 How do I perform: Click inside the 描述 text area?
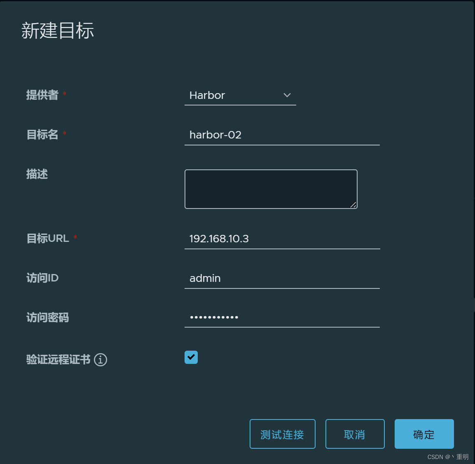click(x=271, y=189)
